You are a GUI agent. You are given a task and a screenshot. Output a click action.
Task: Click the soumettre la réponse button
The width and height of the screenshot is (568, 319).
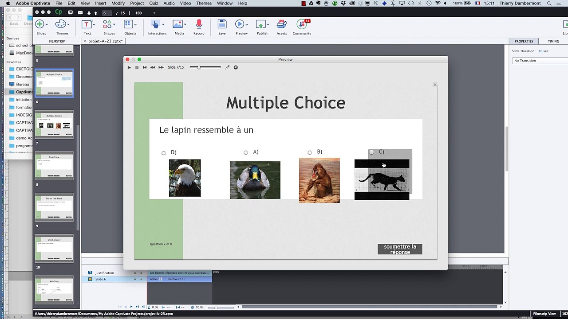tap(400, 249)
